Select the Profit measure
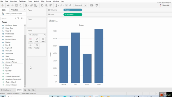 click(7, 68)
